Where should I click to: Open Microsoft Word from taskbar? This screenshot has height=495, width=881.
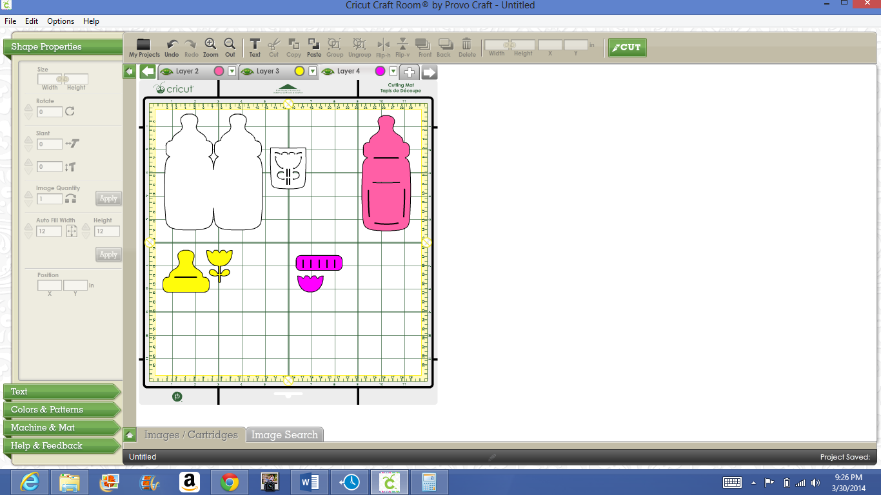coord(310,482)
